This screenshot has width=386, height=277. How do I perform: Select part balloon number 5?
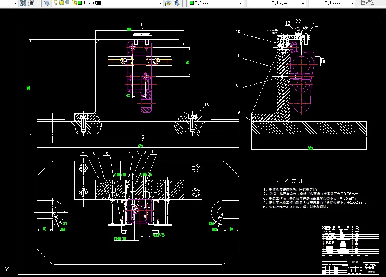point(106,154)
